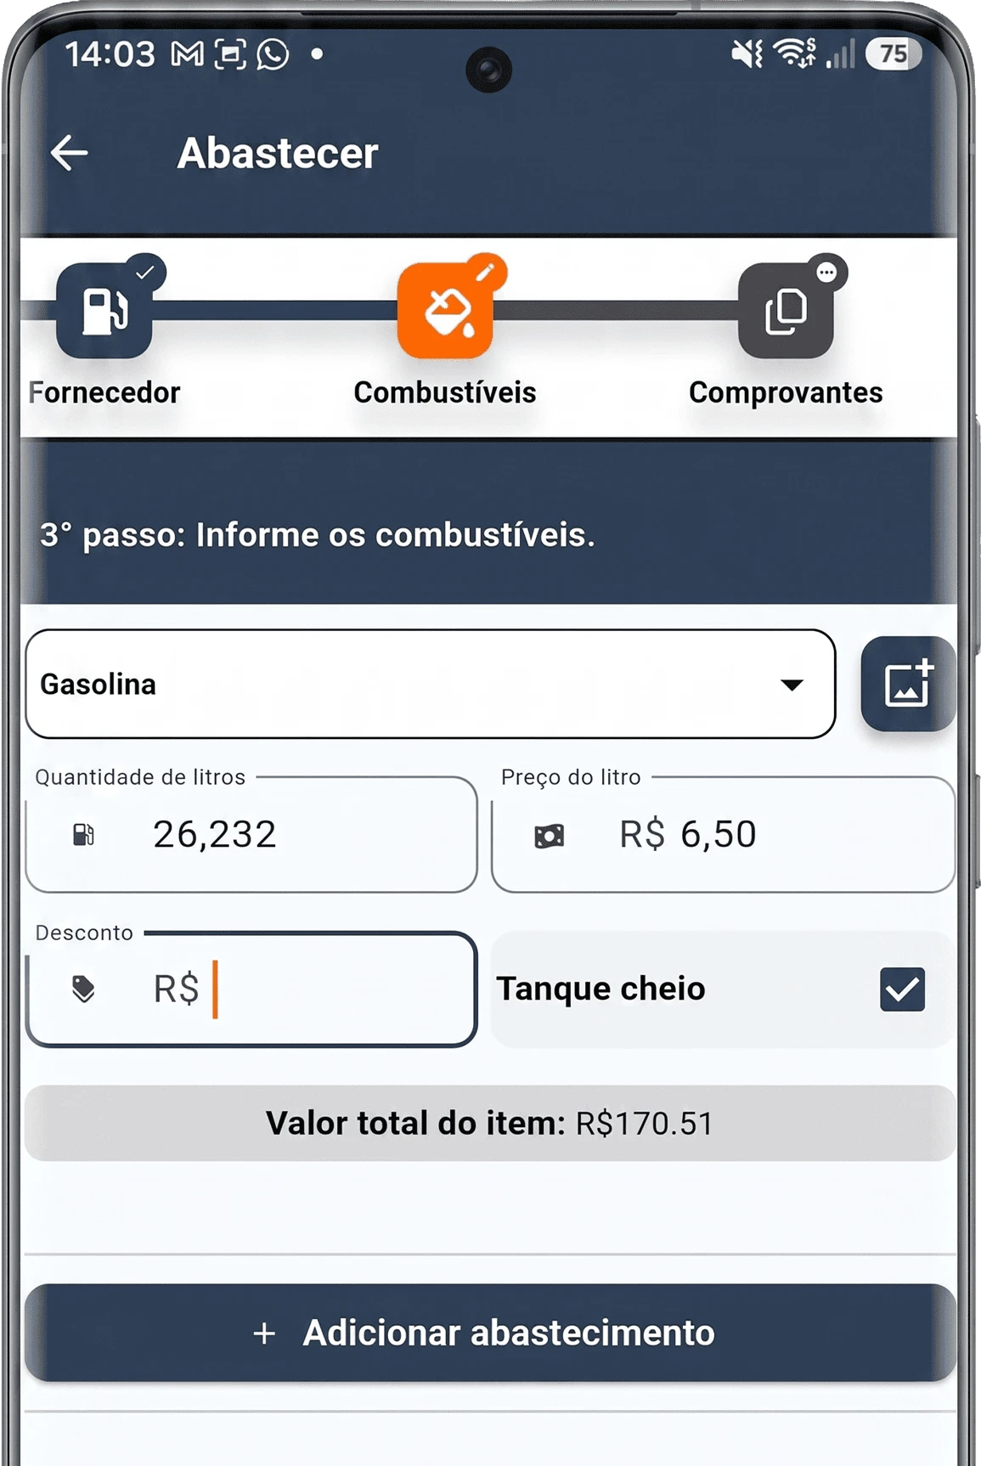This screenshot has height=1466, width=981.
Task: Switch to the Fornecedor step label
Action: pos(104,392)
